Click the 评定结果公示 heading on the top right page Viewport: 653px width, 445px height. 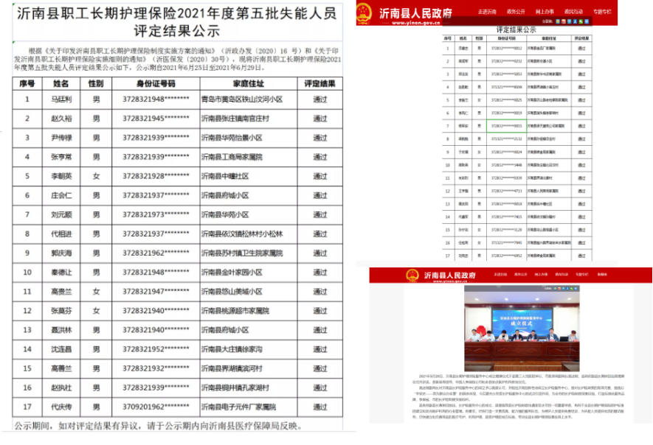[x=516, y=30]
